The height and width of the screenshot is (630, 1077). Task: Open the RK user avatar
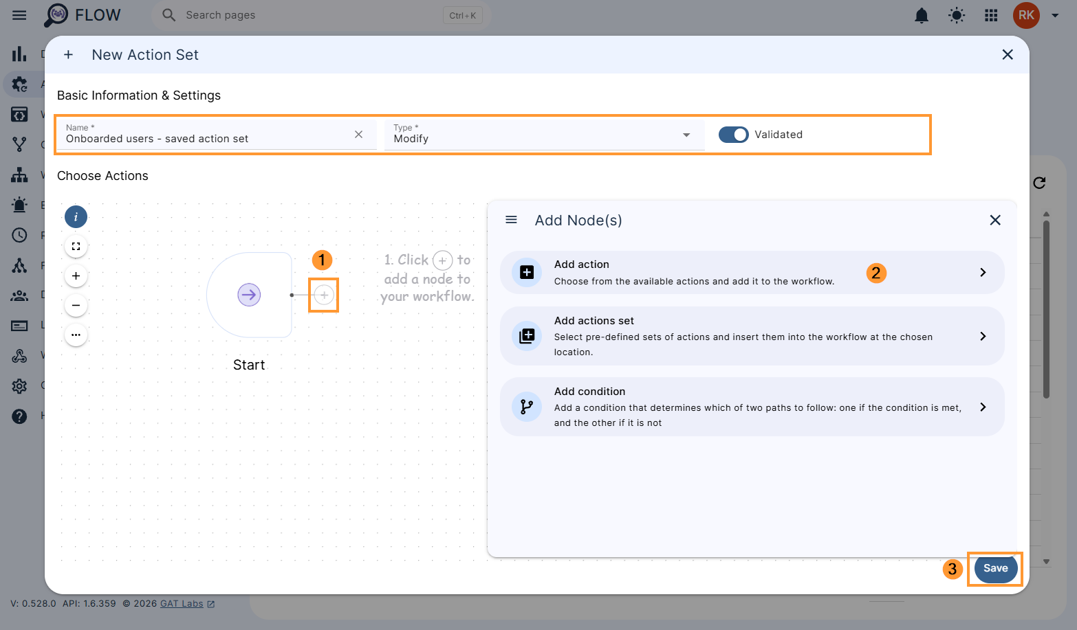1026,15
